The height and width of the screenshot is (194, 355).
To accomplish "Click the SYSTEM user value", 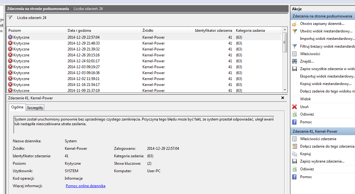I will [71, 171].
